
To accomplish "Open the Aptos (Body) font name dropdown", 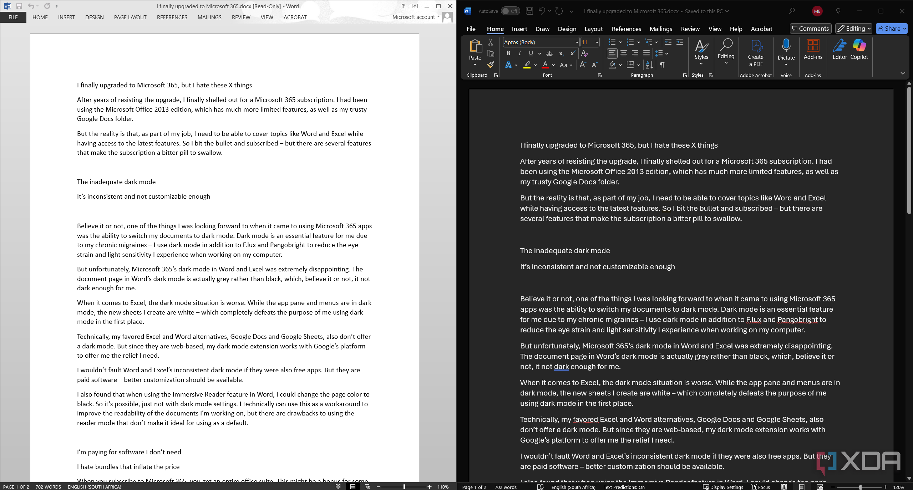I will [577, 42].
